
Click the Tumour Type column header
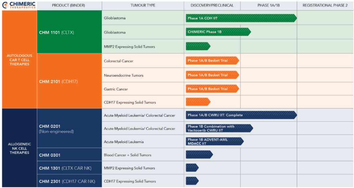[143, 6]
